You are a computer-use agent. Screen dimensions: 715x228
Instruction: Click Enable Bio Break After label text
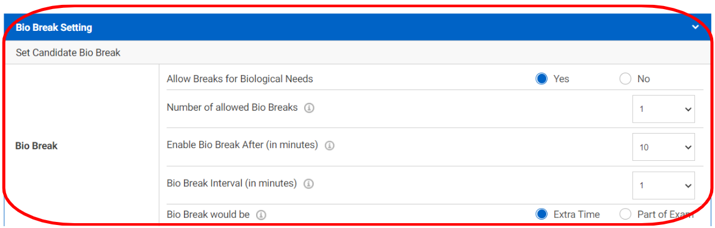click(242, 145)
